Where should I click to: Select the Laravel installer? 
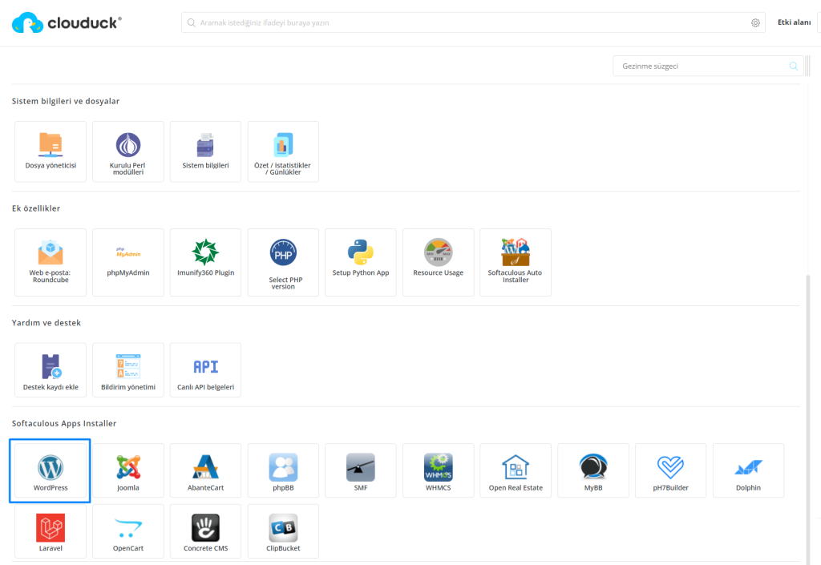tap(51, 531)
